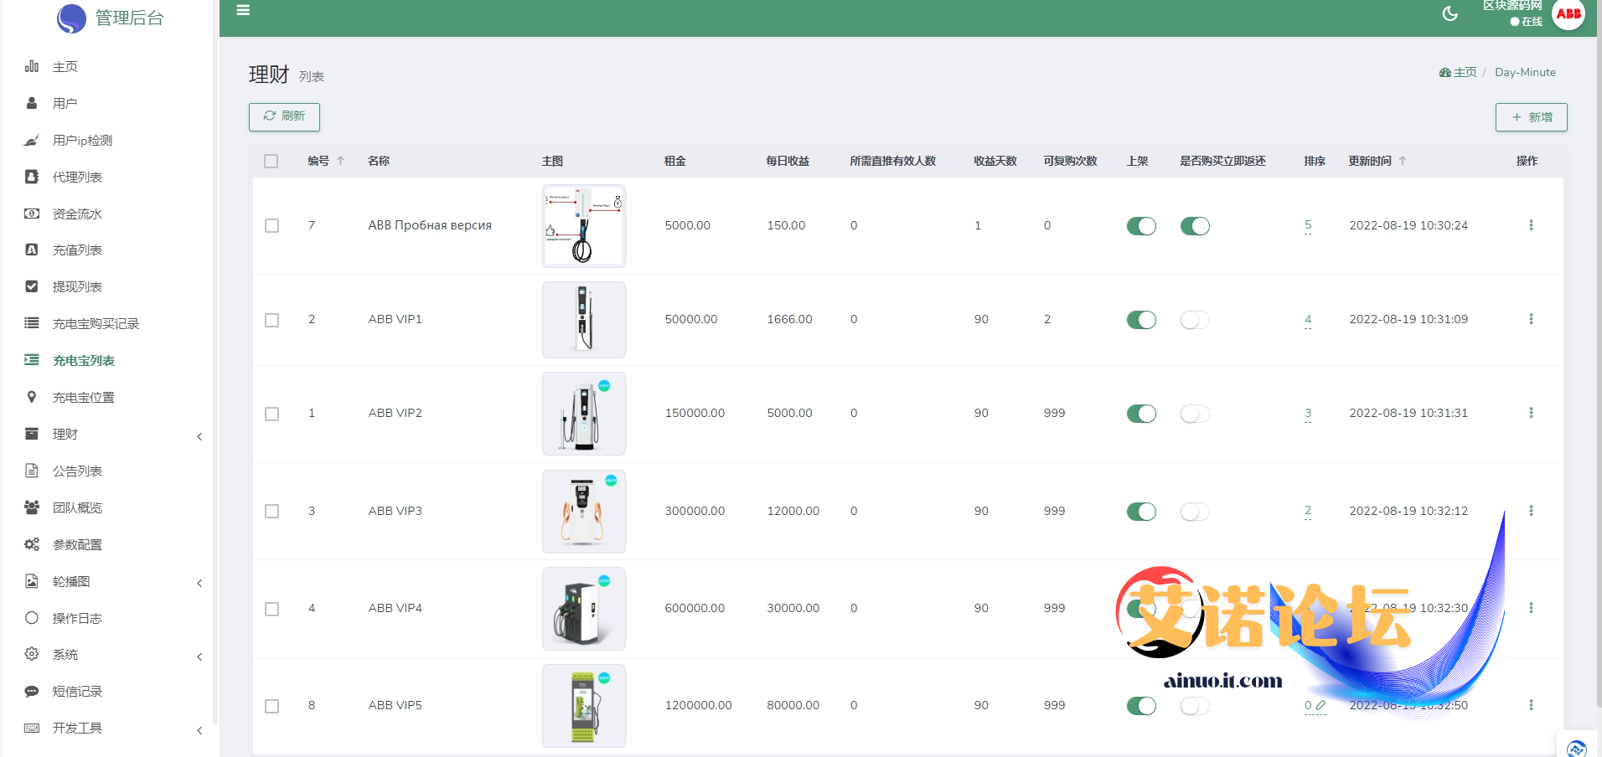The width and height of the screenshot is (1602, 757).
Task: Toggle the hamburger sidebar menu icon
Action: coord(243,10)
